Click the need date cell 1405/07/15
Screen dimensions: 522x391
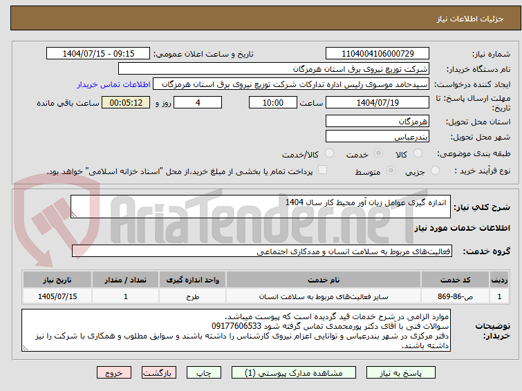point(57,296)
